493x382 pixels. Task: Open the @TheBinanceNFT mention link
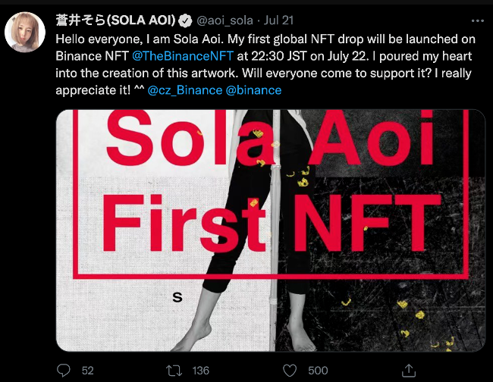(183, 56)
